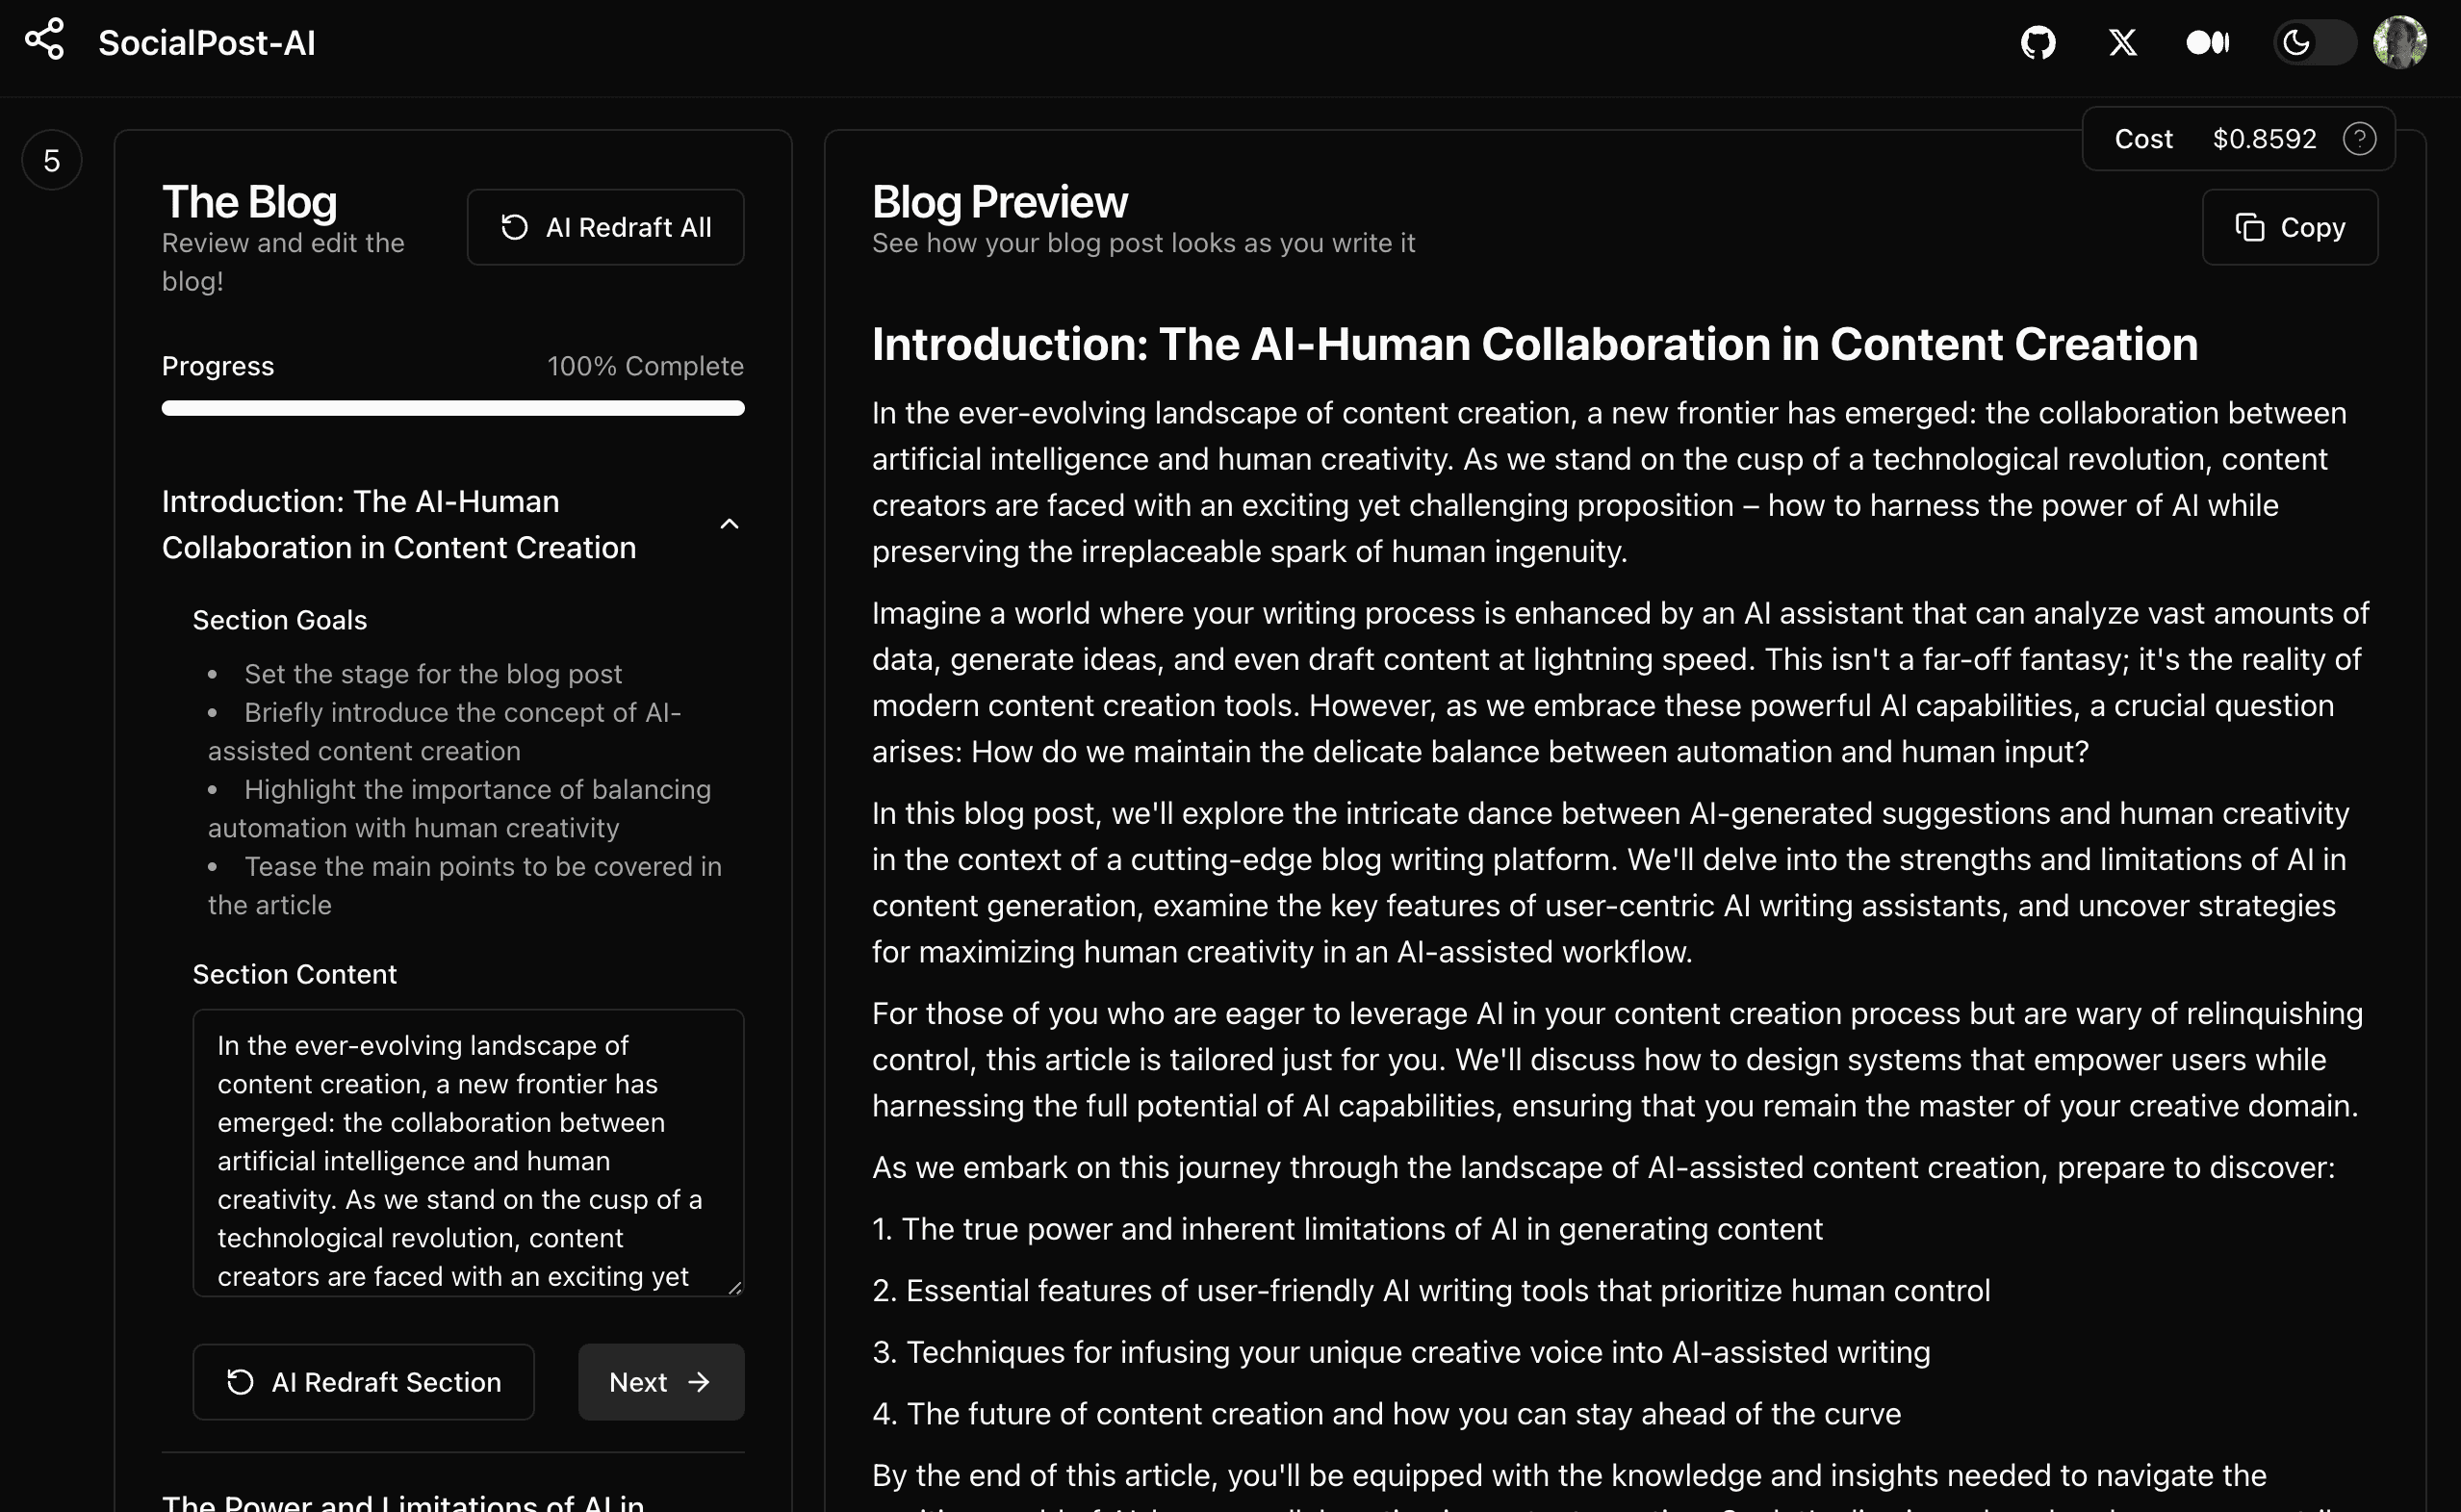The width and height of the screenshot is (2461, 1512).
Task: Click inside the Section Content text area
Action: pos(468,1152)
